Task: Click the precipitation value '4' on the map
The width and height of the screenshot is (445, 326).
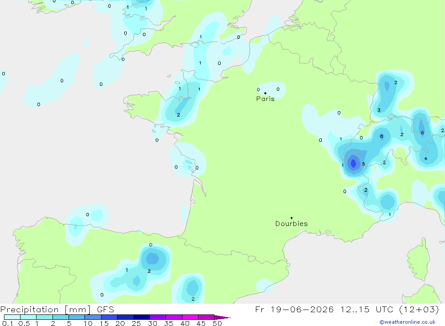Action: [x=426, y=159]
